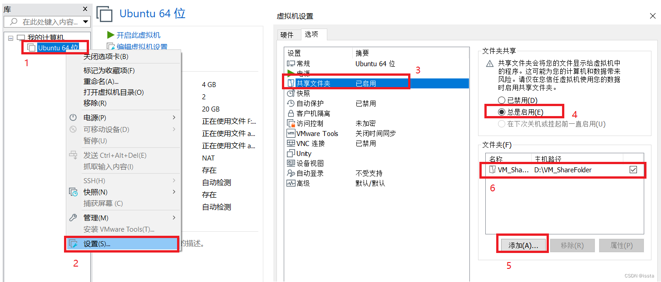This screenshot has width=661, height=282.
Task: Click the Unity icon
Action: point(291,153)
